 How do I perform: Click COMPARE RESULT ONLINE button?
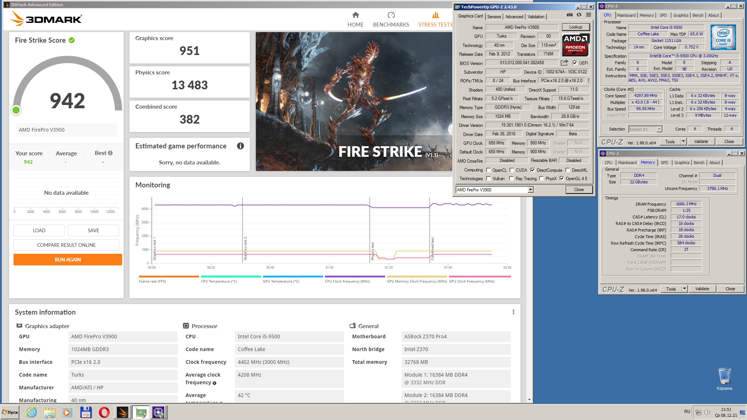pos(66,245)
